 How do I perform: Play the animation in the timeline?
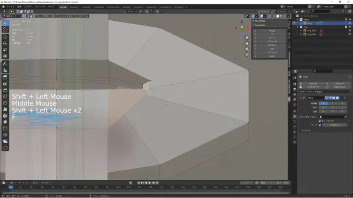tap(149, 183)
